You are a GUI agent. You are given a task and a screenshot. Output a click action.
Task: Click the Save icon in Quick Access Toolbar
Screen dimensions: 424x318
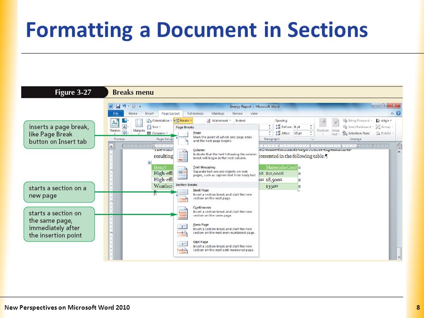coord(118,106)
